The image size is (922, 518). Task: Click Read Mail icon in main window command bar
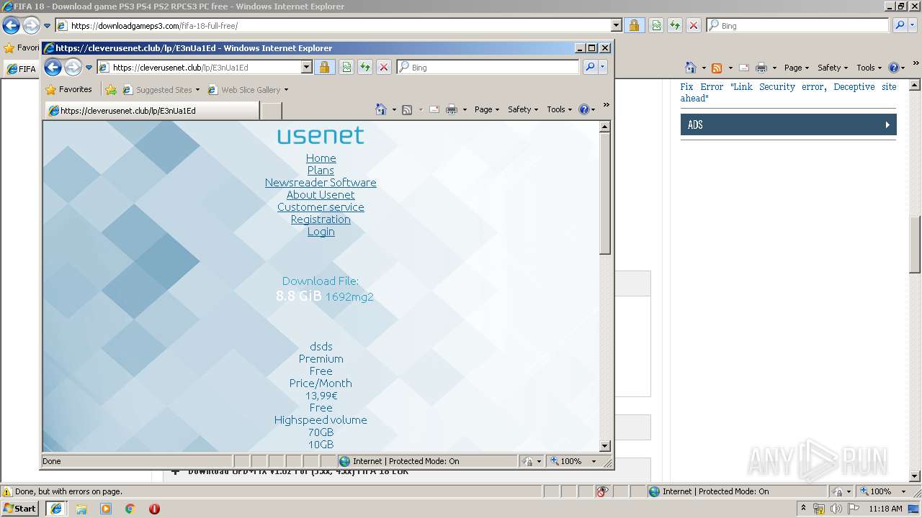point(744,68)
